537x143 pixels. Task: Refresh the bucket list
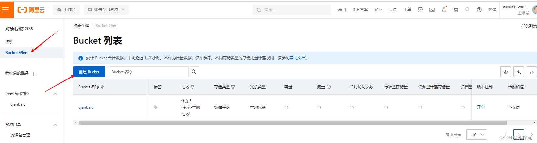coord(532,72)
